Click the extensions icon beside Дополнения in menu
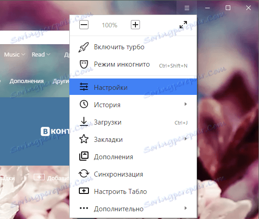 [x=84, y=156]
